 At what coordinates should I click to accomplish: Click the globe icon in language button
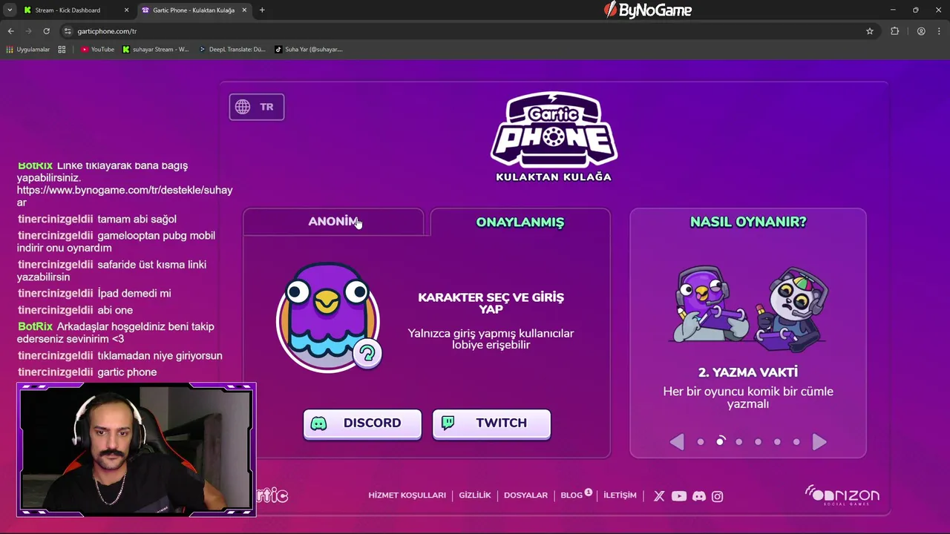(x=243, y=107)
